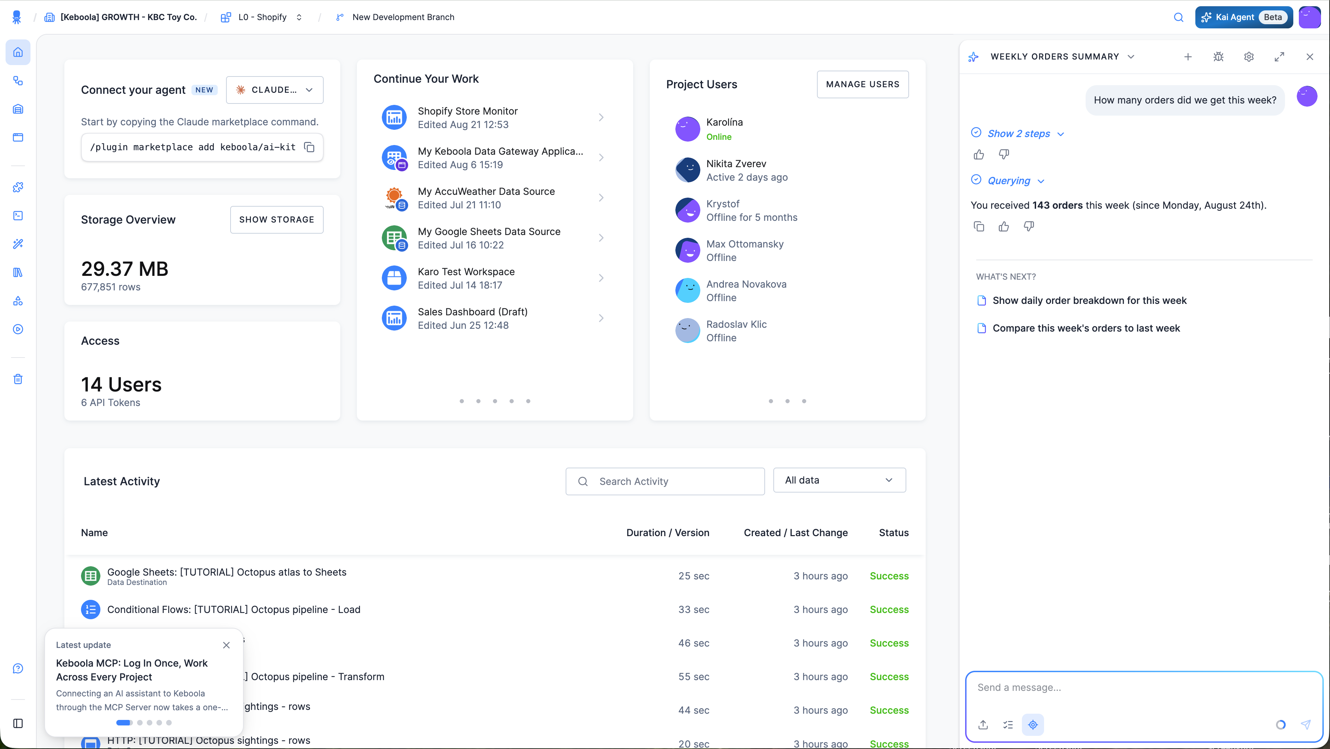Open Data Catalog books icon
This screenshot has width=1330, height=749.
coord(18,272)
